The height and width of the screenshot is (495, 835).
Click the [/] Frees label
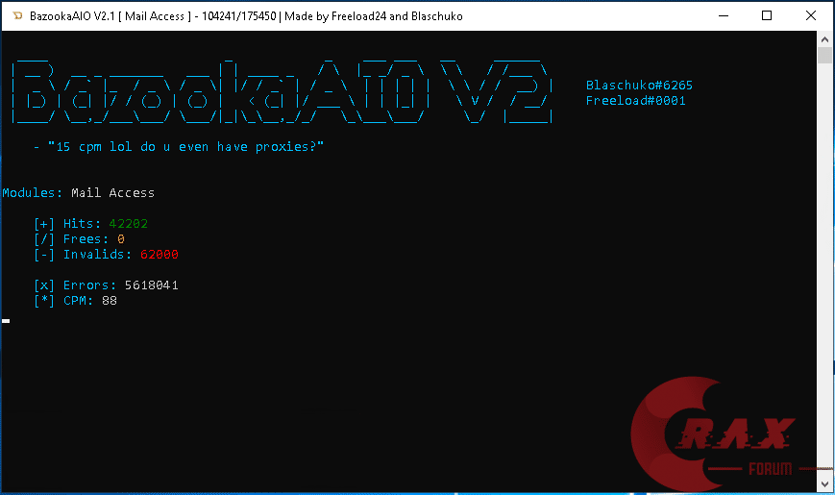click(x=71, y=239)
